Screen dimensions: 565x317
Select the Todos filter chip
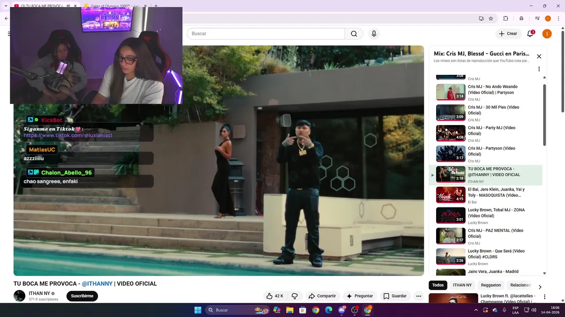coord(438,285)
